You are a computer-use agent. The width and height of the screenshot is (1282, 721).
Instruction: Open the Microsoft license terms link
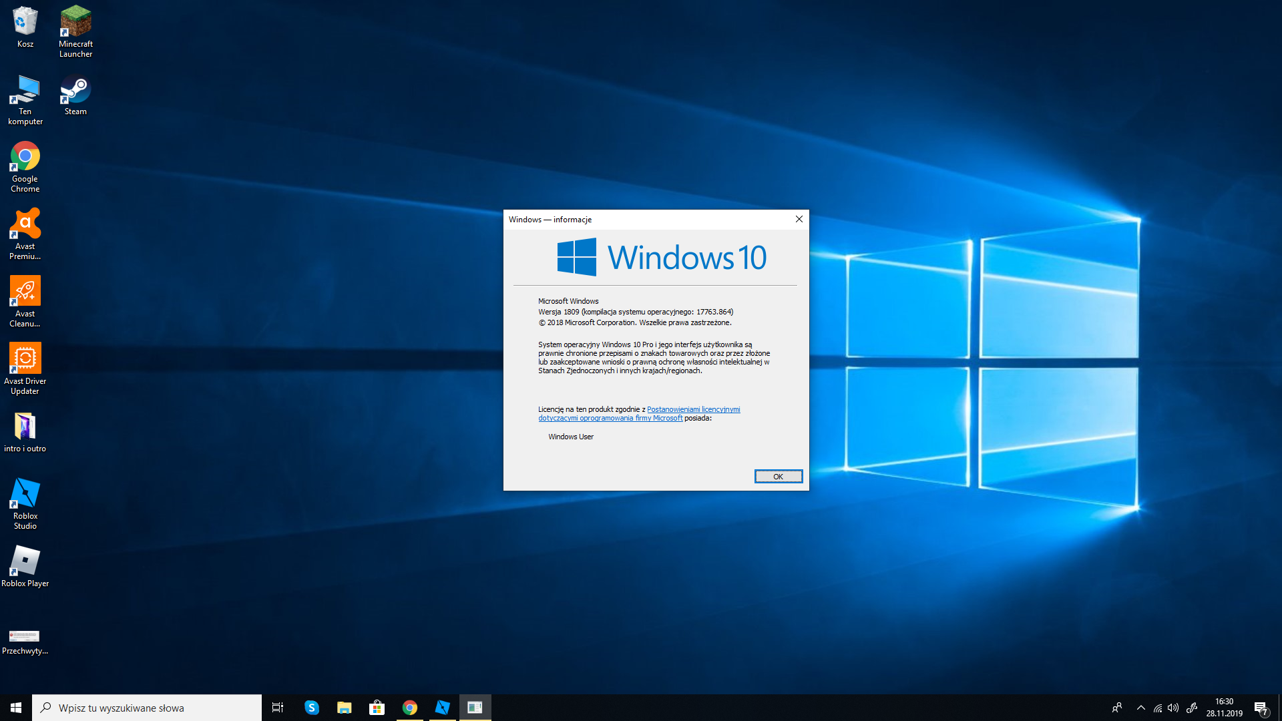(x=693, y=409)
